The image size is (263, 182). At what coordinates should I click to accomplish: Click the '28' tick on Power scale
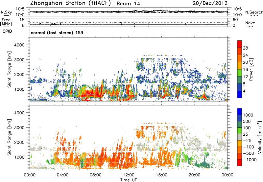(x=245, y=48)
